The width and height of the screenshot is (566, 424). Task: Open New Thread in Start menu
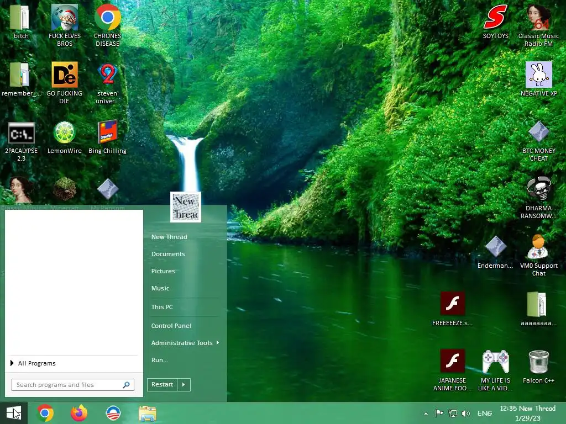[x=169, y=237]
